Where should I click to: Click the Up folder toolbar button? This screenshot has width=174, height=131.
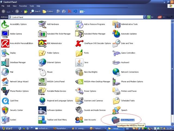coord(26,11)
